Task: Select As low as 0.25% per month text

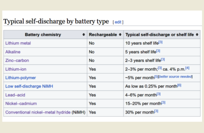Action: click(151, 86)
